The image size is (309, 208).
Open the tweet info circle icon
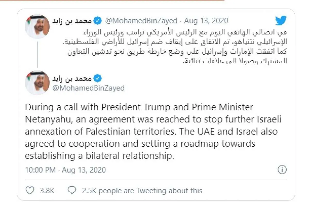tap(282, 170)
